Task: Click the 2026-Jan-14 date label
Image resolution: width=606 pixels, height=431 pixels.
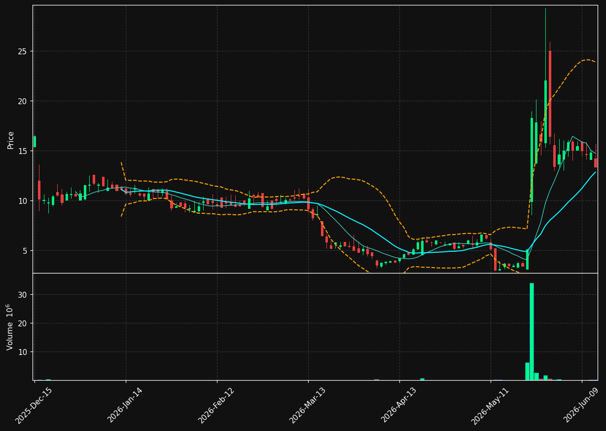Action: point(125,406)
